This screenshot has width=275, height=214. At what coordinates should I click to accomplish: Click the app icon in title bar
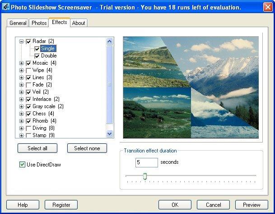6,7
